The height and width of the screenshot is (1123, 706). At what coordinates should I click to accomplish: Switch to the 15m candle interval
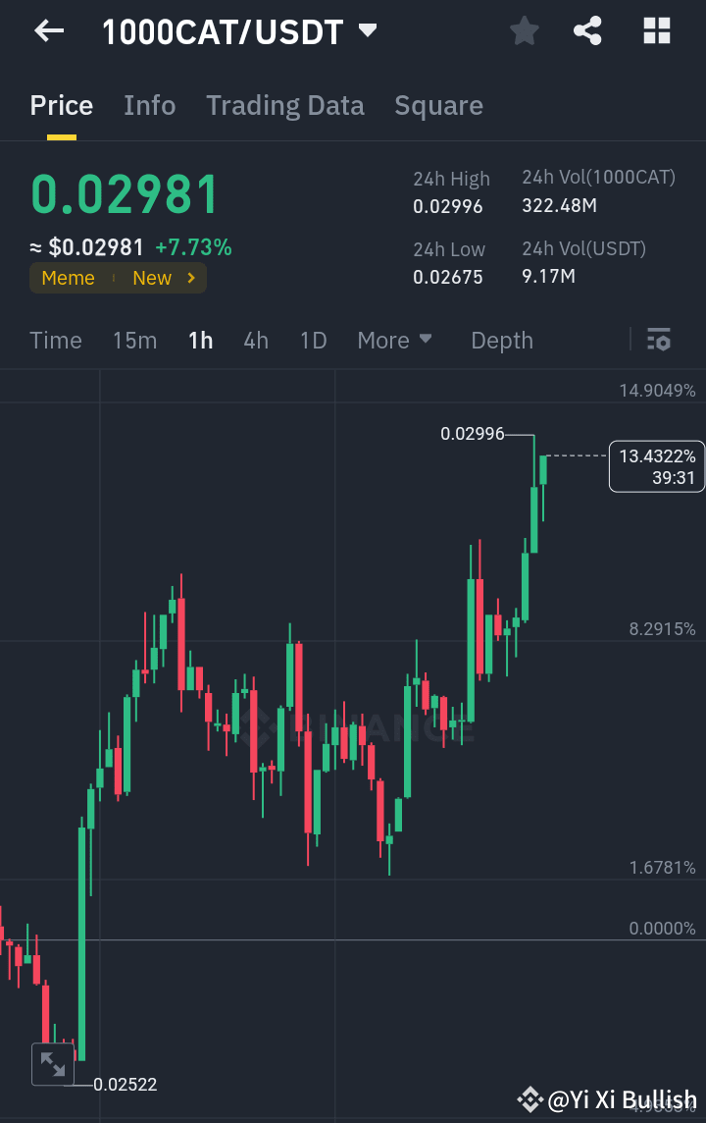tap(134, 340)
